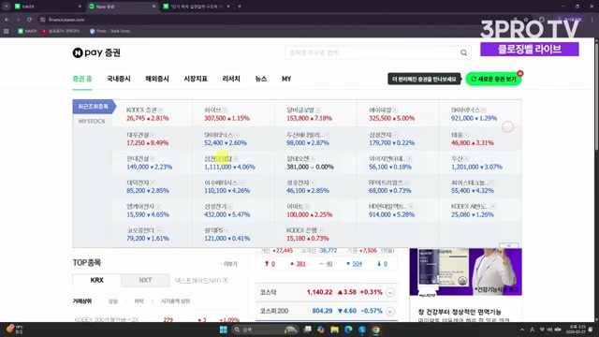The width and height of the screenshot is (599, 337).
Task: Open the Finviz Stock Screener bookmark
Action: (110, 31)
